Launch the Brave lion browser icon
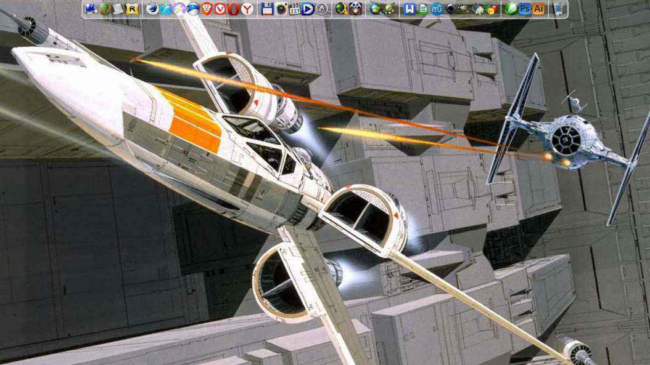Image resolution: width=650 pixels, height=365 pixels. (x=207, y=9)
